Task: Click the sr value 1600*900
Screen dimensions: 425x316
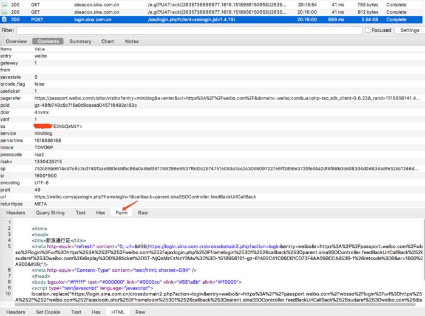Action: click(46, 175)
